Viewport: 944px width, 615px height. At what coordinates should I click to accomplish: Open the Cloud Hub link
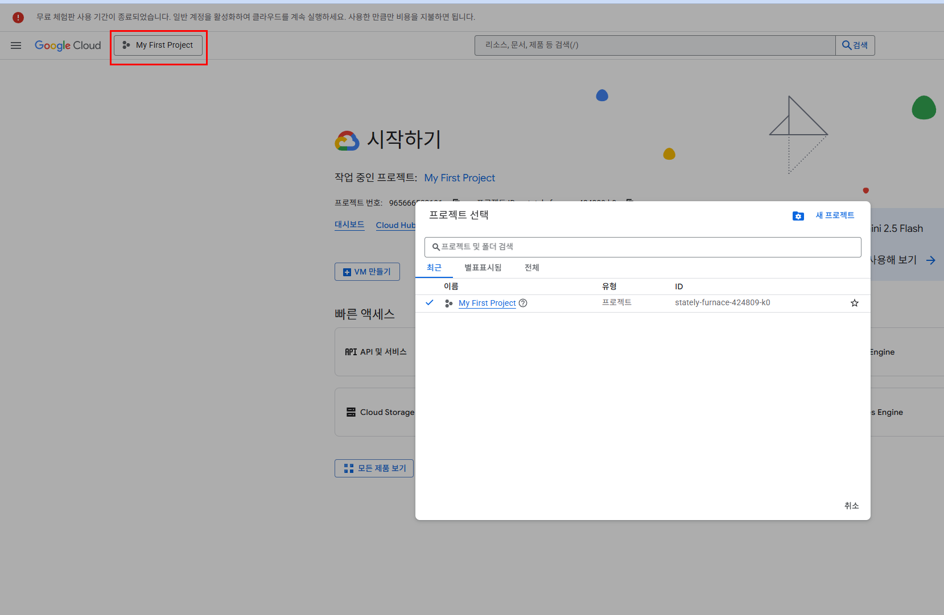pos(395,225)
